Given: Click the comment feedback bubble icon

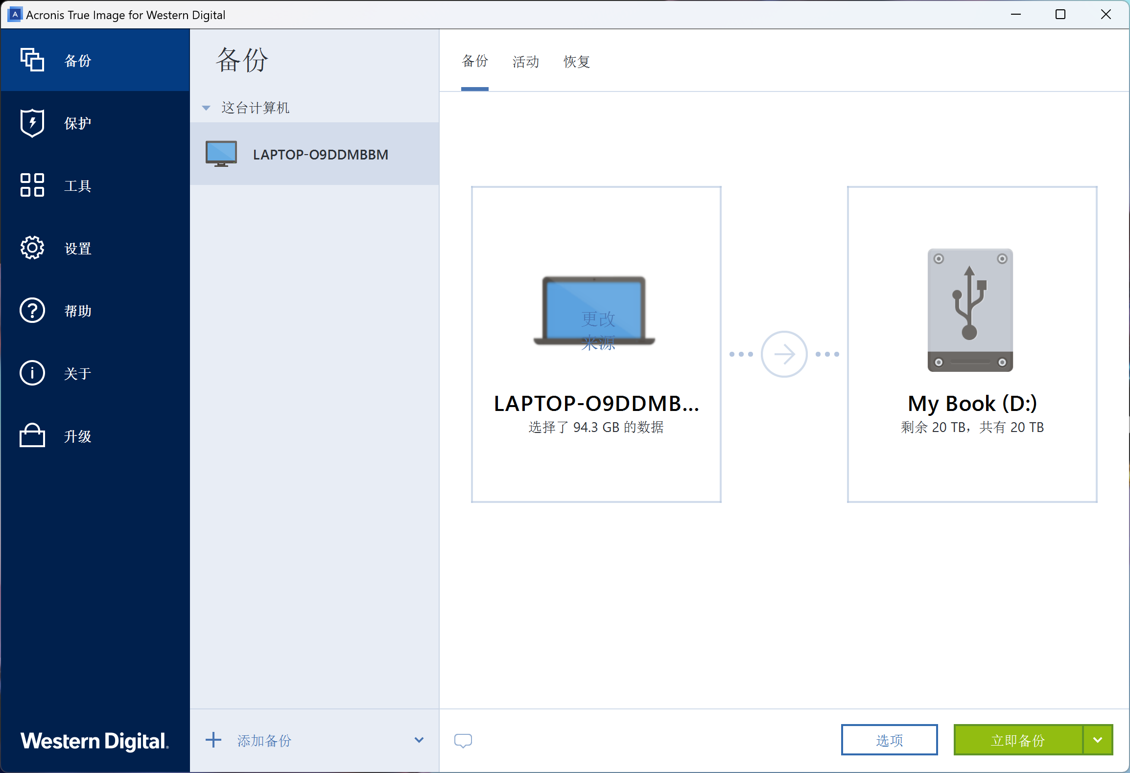Looking at the screenshot, I should pyautogui.click(x=463, y=741).
